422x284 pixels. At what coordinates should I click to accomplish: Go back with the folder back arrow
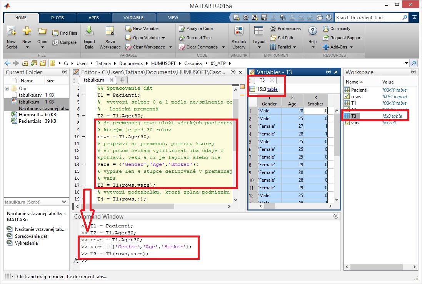[x=8, y=63]
